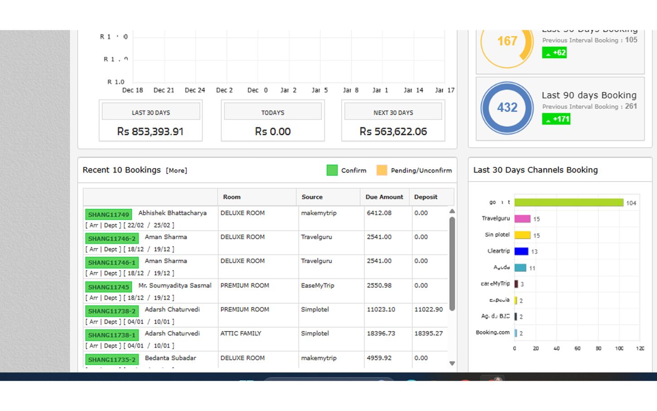Image resolution: width=657 pixels, height=411 pixels.
Task: Click the [More] link beside Recent Bookings
Action: (x=177, y=171)
